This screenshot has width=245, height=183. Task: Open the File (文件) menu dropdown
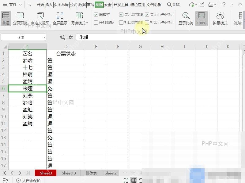pos(12,5)
